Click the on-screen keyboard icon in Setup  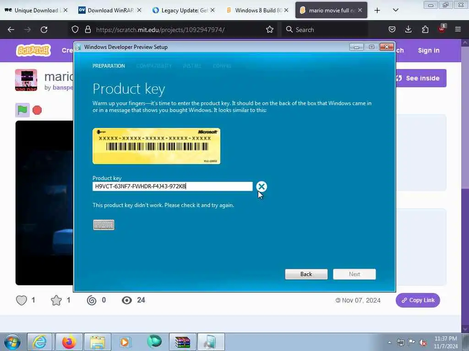tap(104, 225)
